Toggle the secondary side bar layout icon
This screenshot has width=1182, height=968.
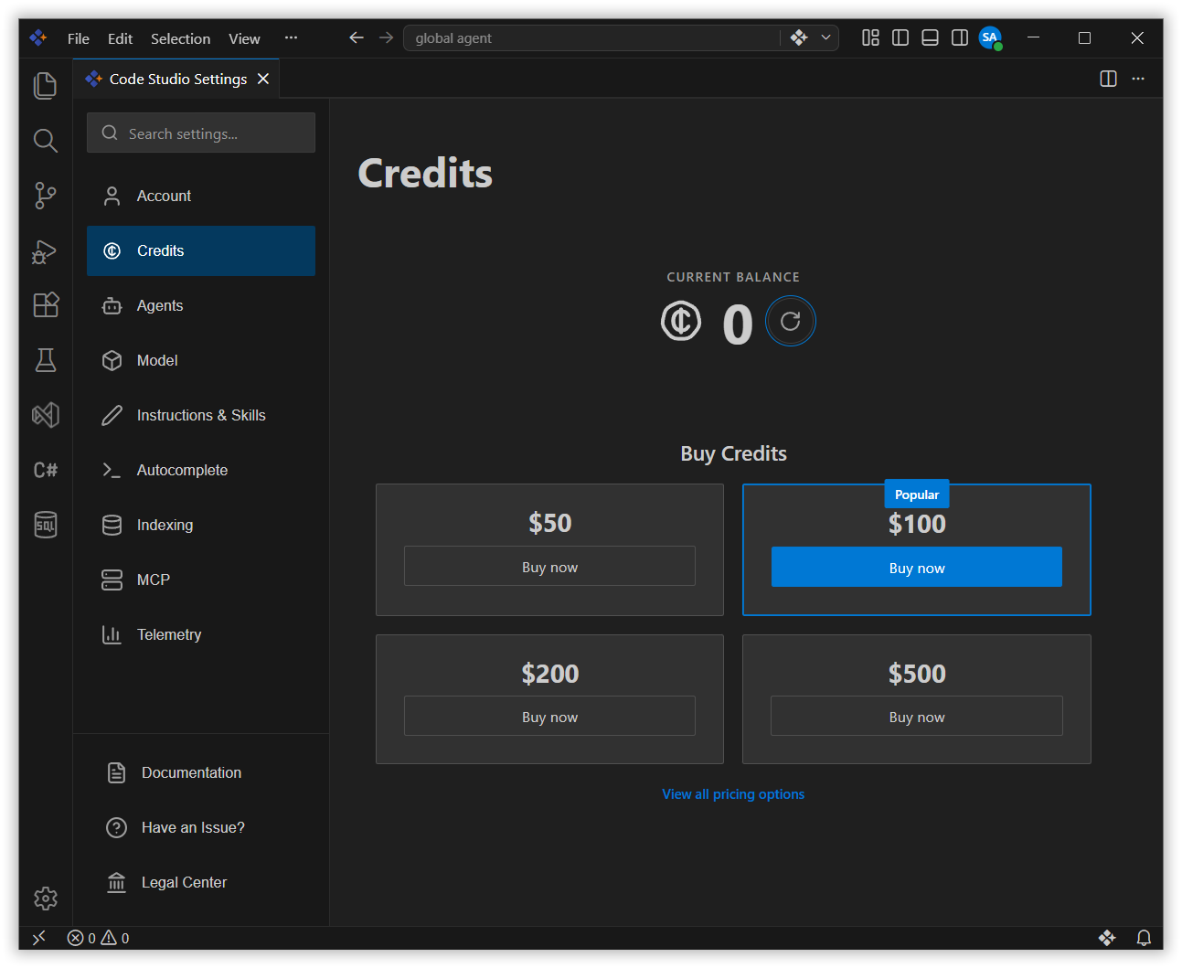960,37
